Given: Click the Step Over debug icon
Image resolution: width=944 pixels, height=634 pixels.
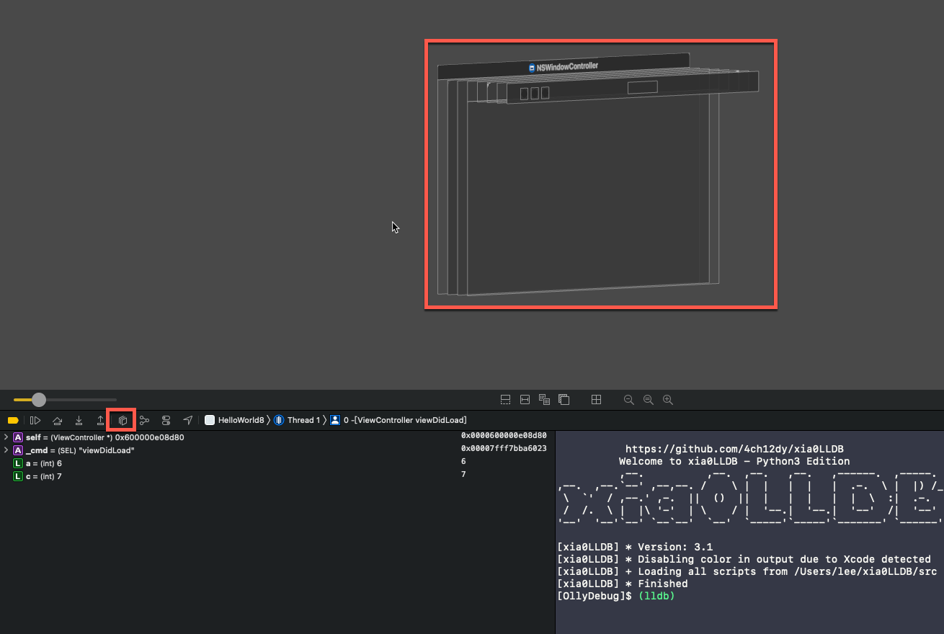Looking at the screenshot, I should coord(57,420).
